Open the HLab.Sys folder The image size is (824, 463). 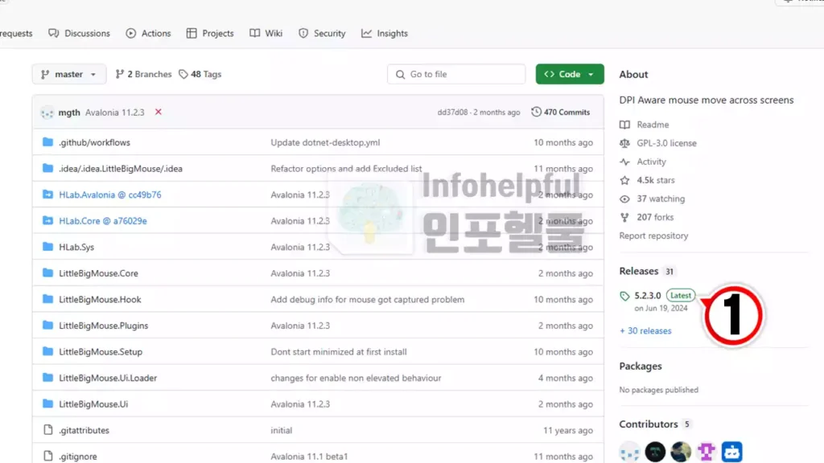point(76,248)
